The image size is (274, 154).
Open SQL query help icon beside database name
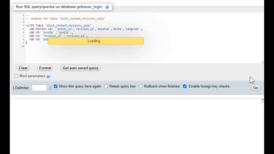pyautogui.click(x=107, y=7)
